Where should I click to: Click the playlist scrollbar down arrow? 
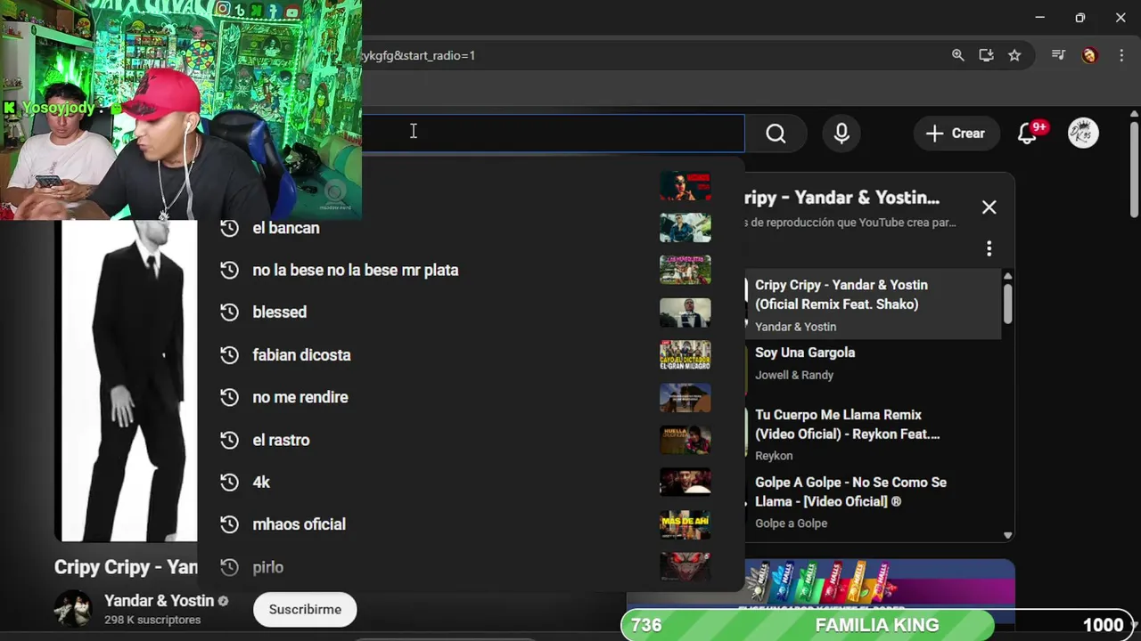click(x=1008, y=535)
